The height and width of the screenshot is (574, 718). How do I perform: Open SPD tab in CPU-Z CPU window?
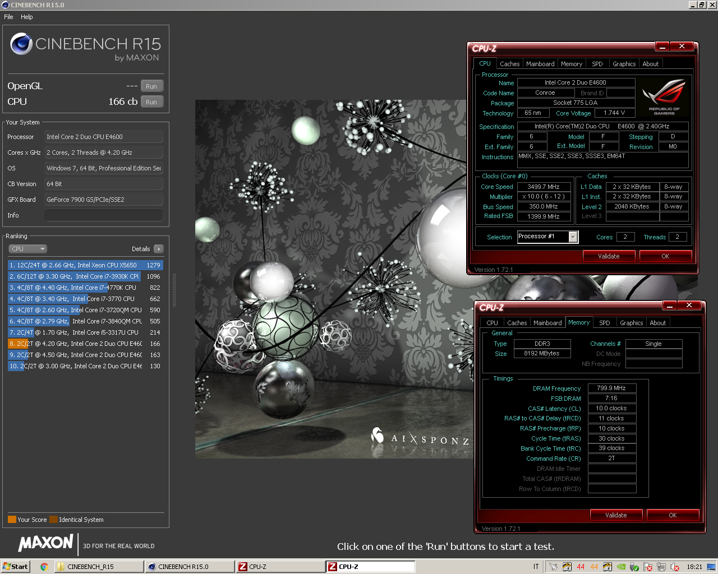point(597,64)
